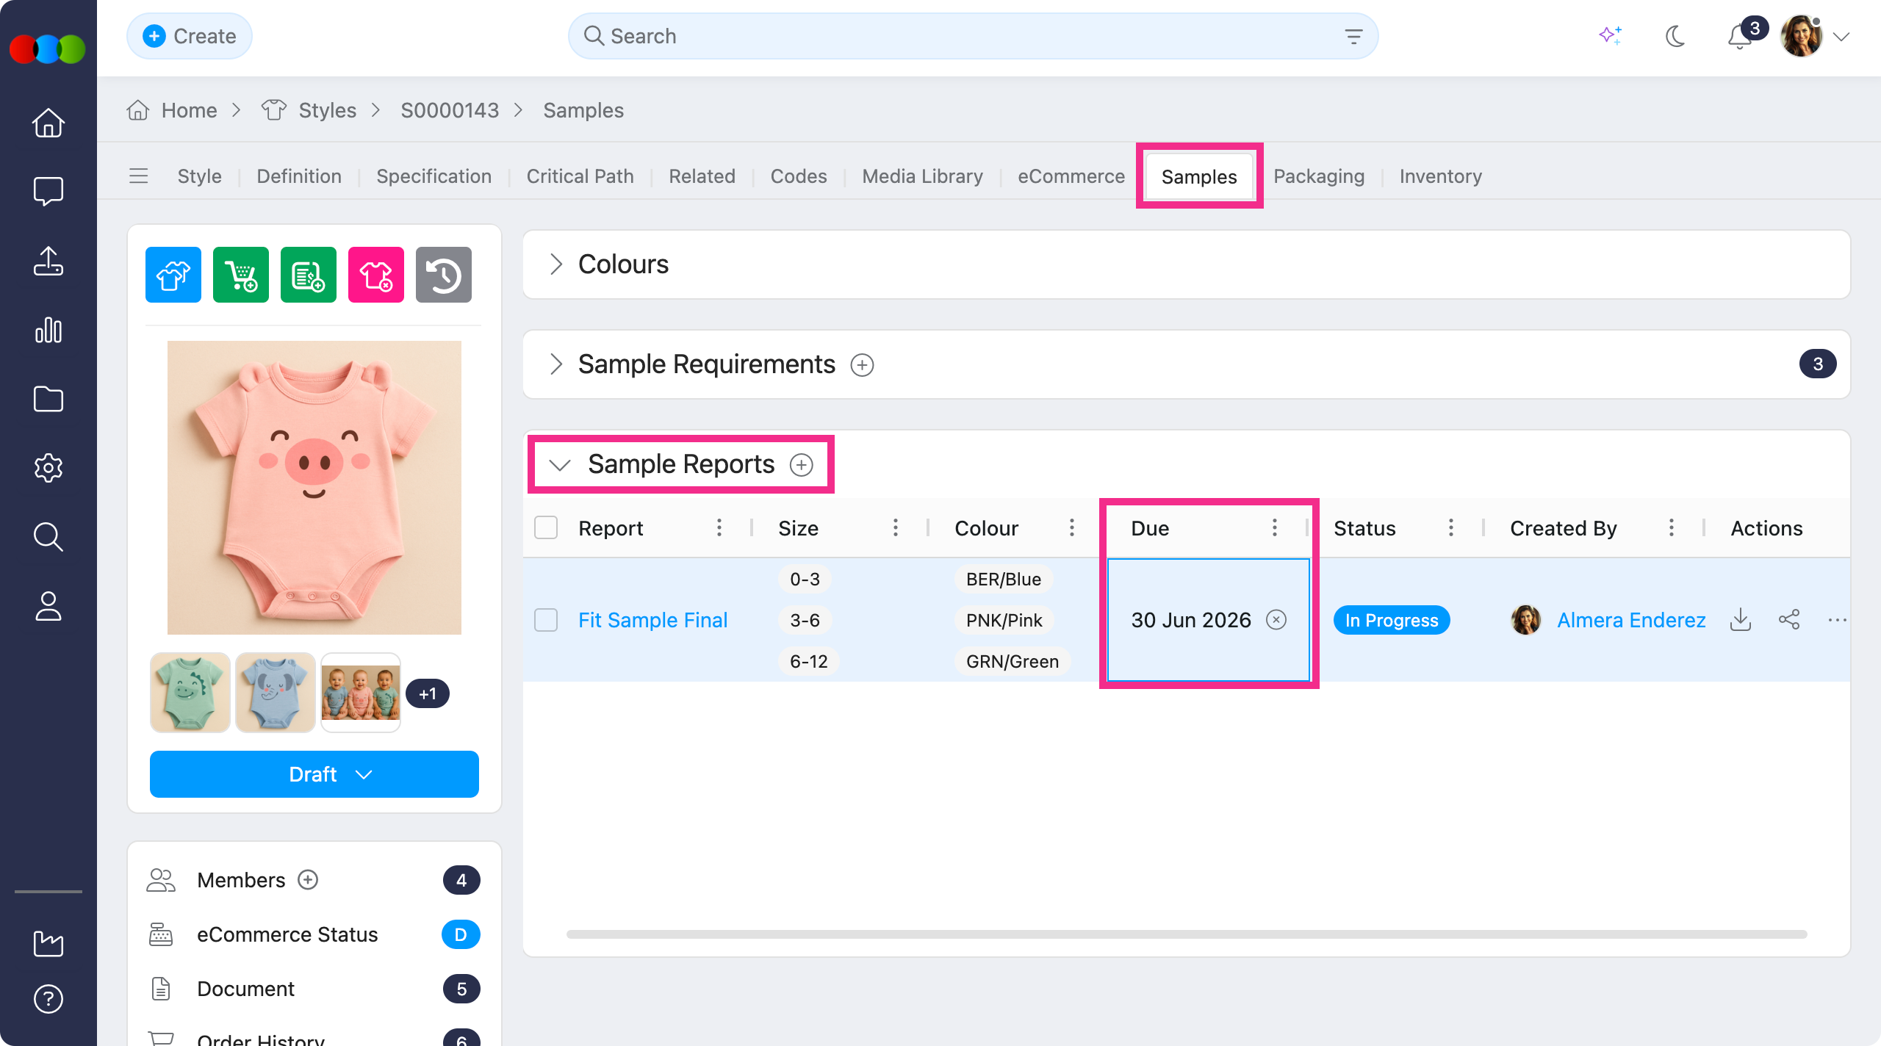
Task: Click the green shopping cart add icon
Action: (x=241, y=275)
